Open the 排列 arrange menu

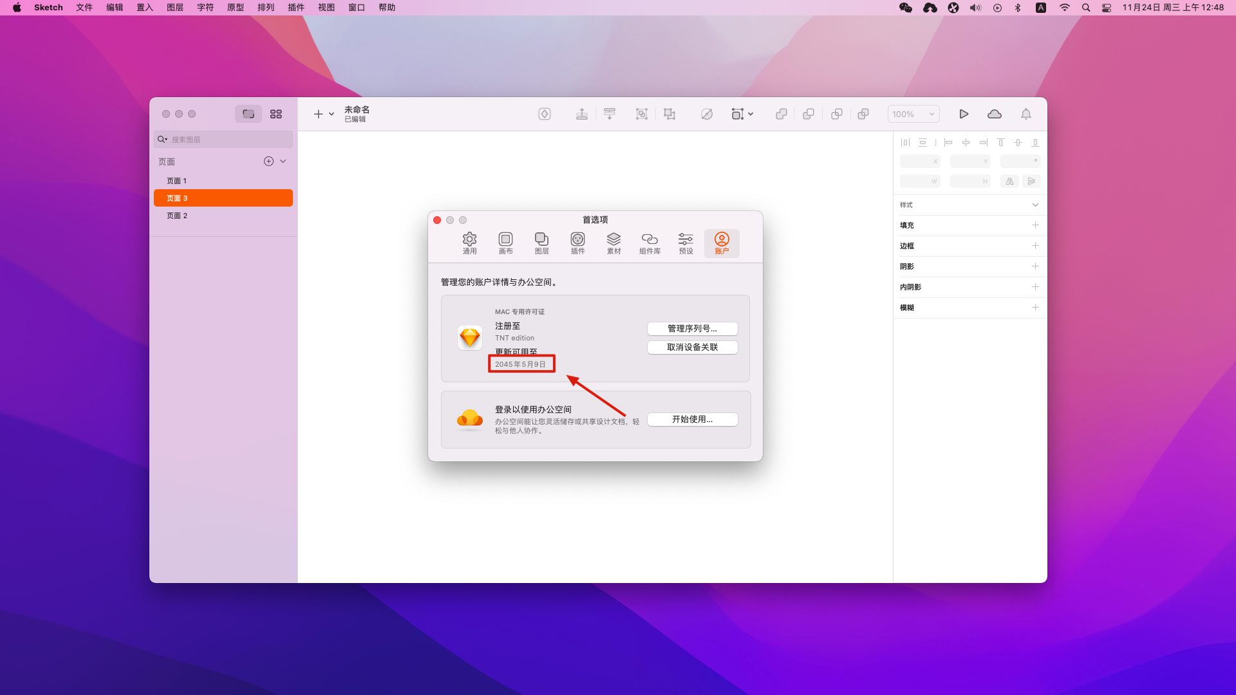point(265,8)
